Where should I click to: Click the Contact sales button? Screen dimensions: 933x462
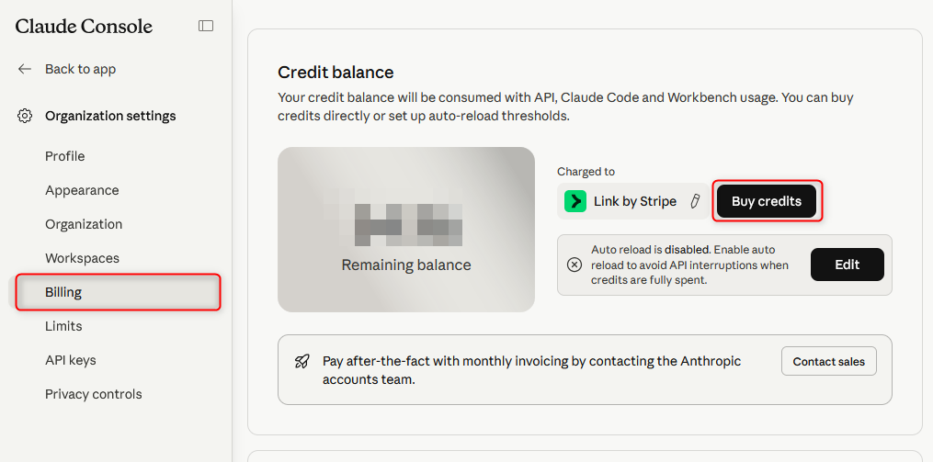tap(828, 361)
